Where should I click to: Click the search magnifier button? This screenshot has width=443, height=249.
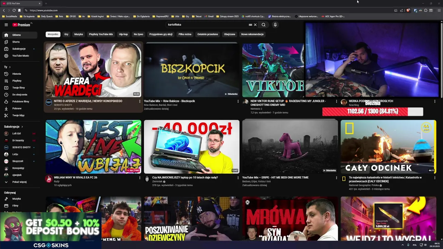tap(263, 25)
